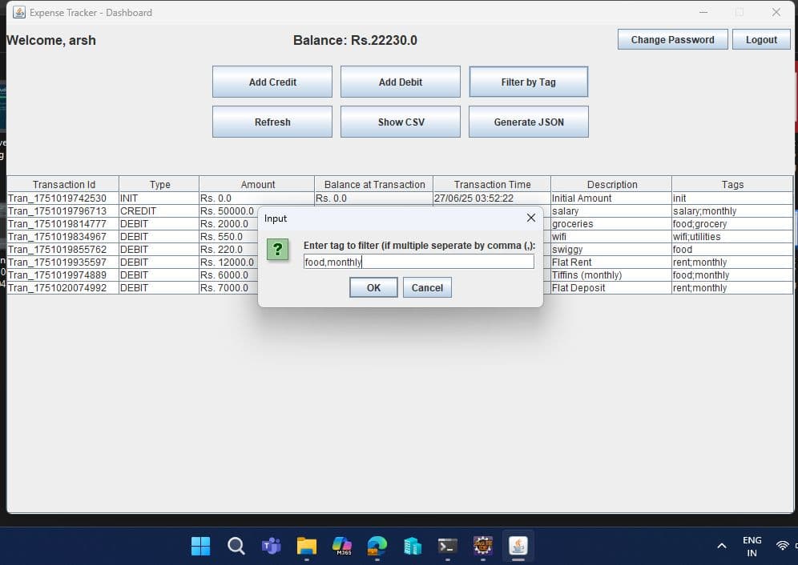Cancel the tag filter dialog
Screen dimensions: 798x565
427,287
